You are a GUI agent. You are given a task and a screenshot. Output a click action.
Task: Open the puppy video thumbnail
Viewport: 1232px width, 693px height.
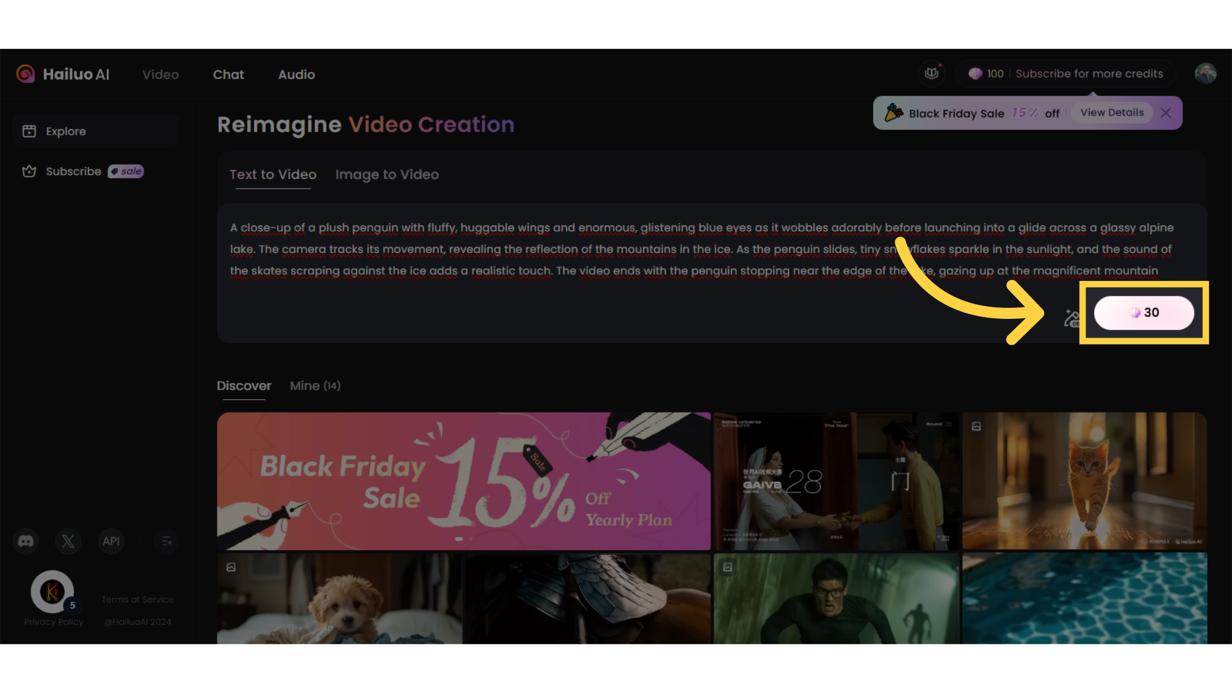[x=339, y=598]
